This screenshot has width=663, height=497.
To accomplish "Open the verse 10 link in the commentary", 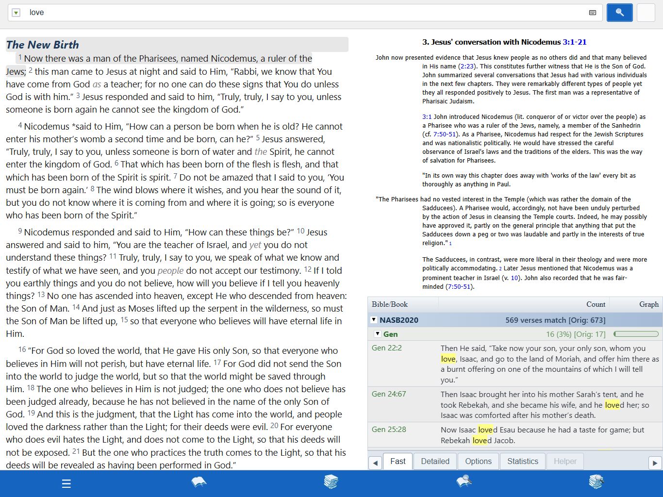I will [x=514, y=278].
